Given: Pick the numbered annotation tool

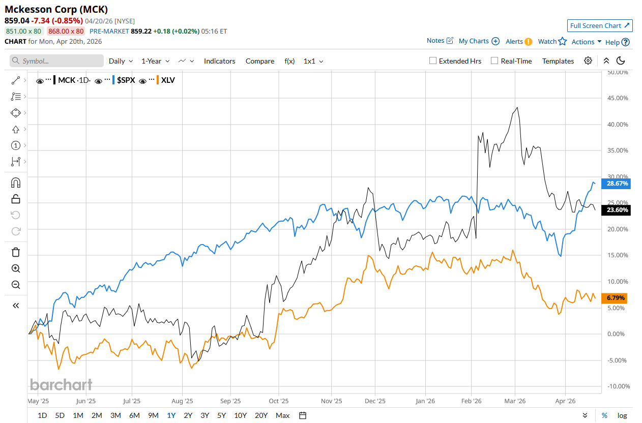Looking at the screenshot, I should 15,145.
